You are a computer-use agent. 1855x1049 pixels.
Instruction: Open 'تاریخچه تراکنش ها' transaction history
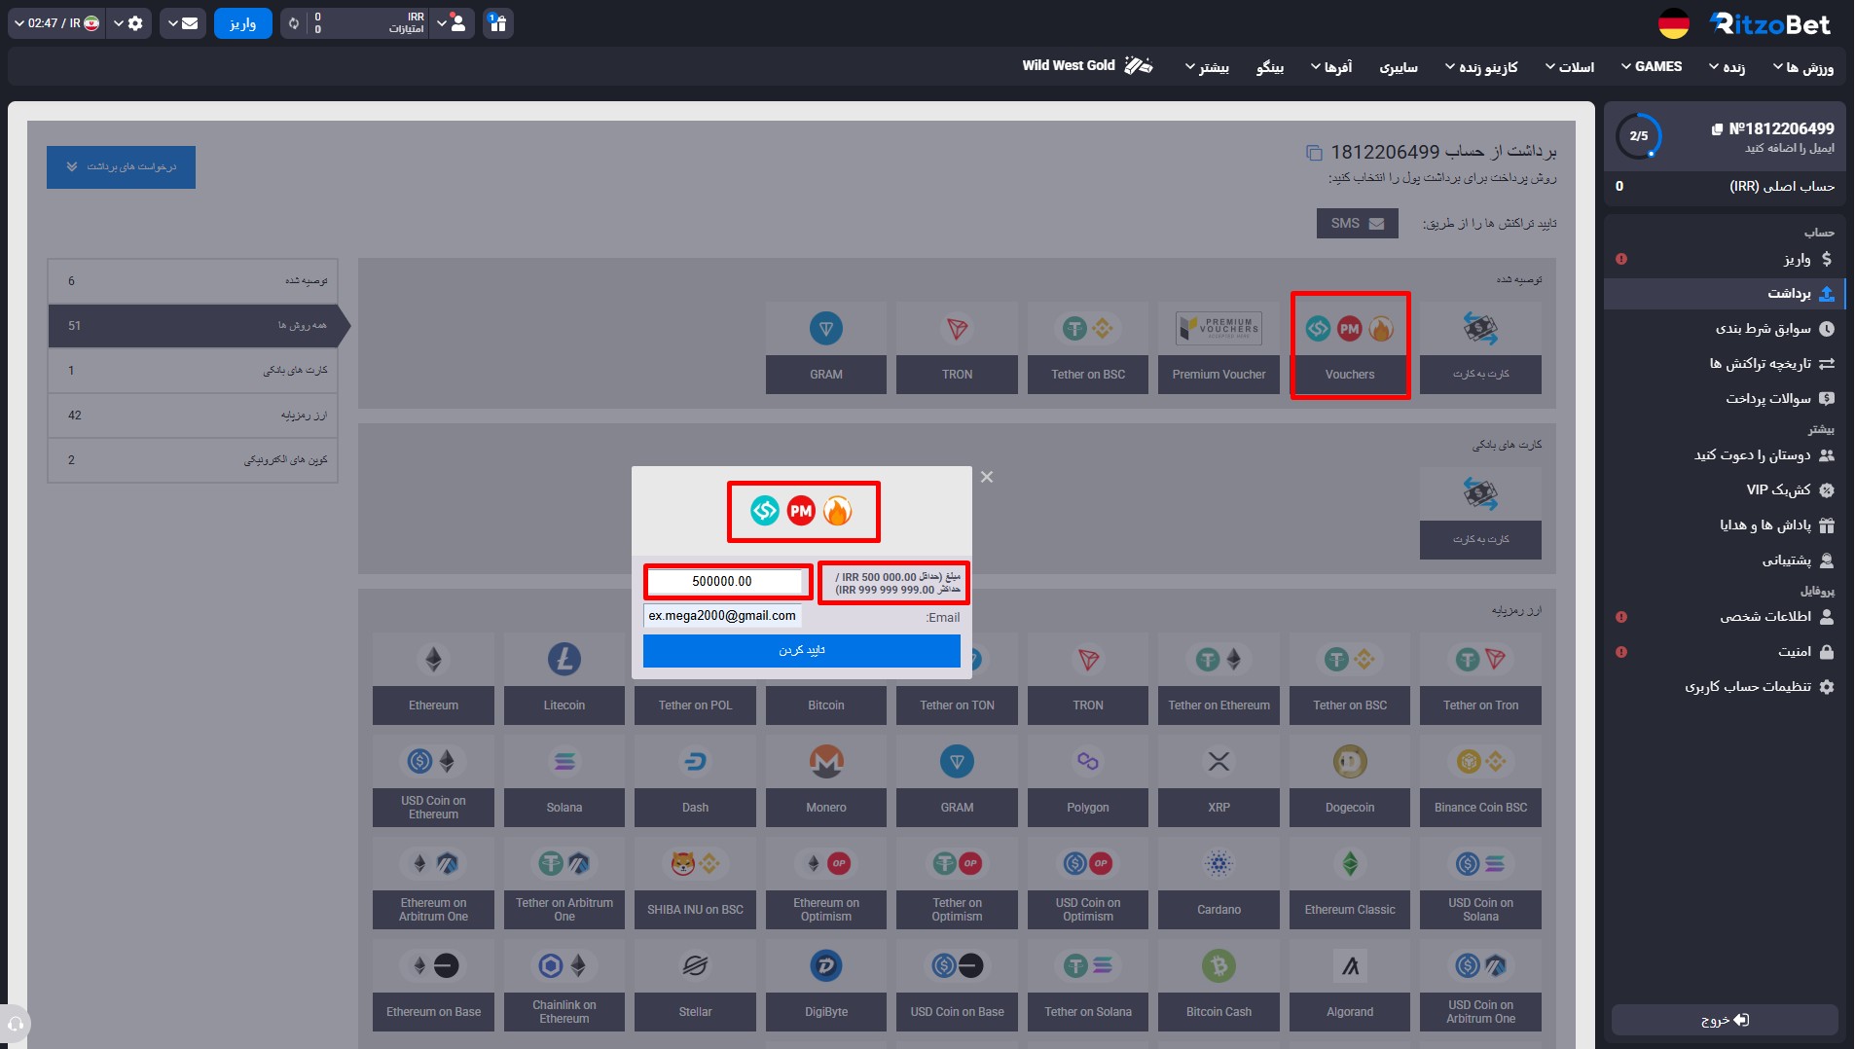[1725, 364]
